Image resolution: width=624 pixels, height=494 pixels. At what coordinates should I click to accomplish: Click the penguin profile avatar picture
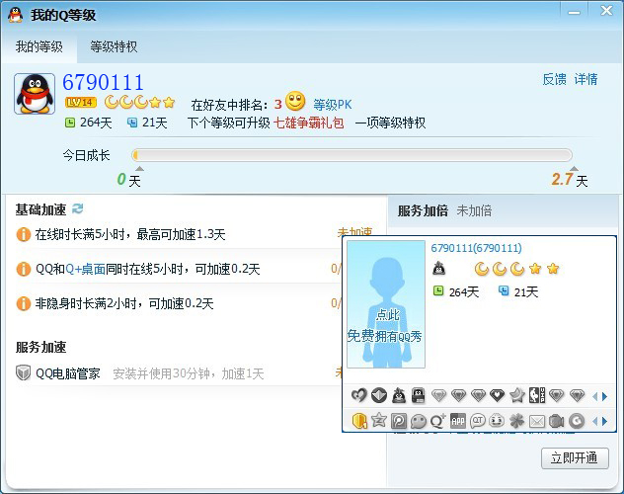(x=35, y=94)
